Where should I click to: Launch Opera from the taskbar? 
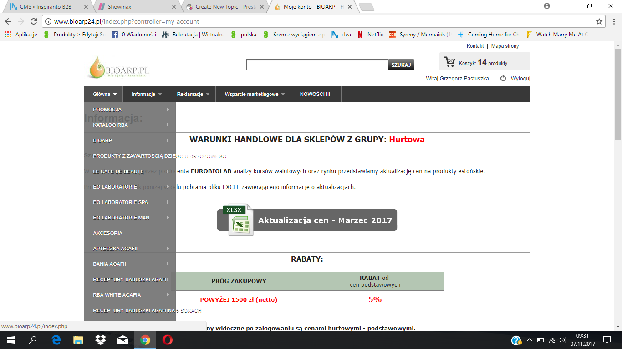tap(168, 340)
